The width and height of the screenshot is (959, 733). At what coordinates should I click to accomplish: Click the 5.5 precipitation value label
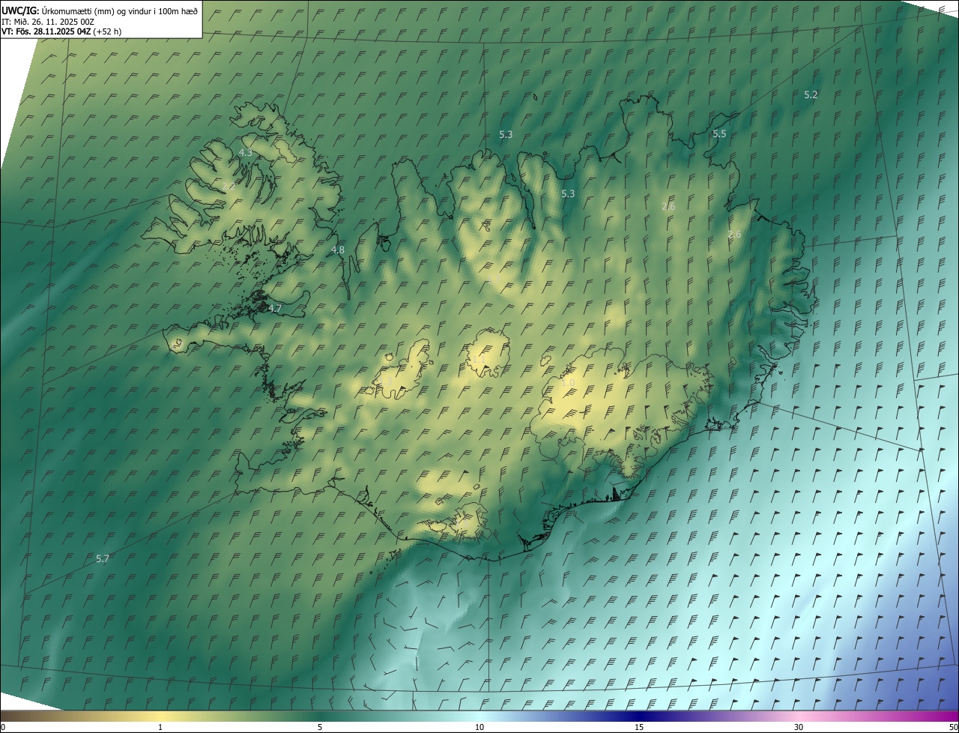point(719,133)
